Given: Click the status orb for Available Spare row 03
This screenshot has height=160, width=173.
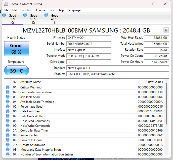Looking at the screenshot, I should (8, 97).
